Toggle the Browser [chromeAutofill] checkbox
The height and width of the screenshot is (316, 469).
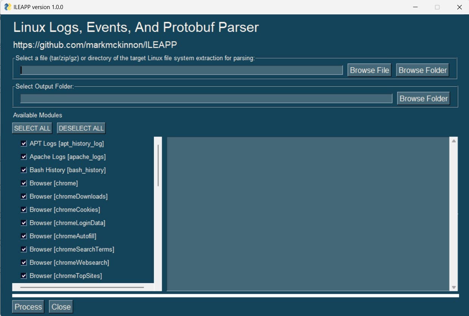[x=23, y=236]
